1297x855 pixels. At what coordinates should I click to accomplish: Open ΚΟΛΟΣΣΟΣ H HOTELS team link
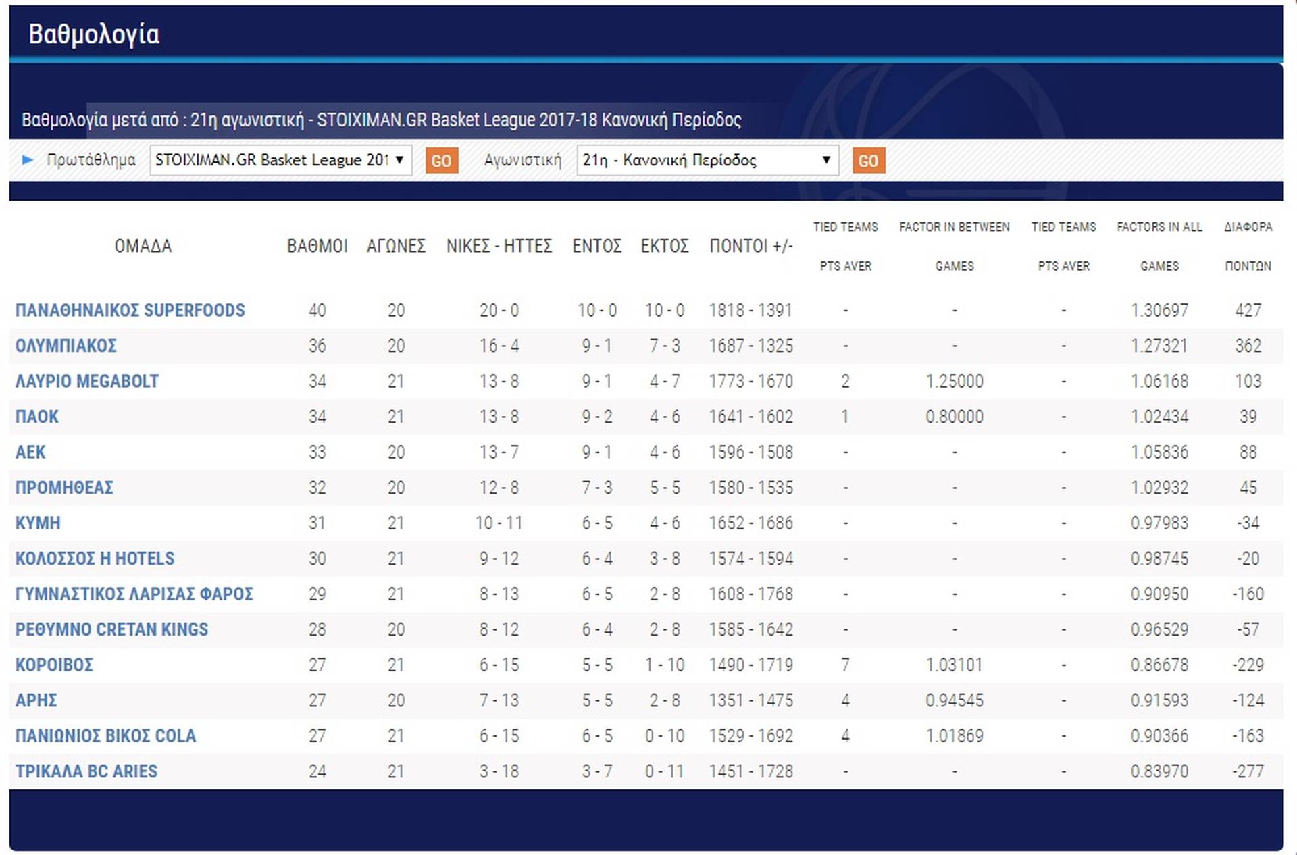(x=95, y=559)
